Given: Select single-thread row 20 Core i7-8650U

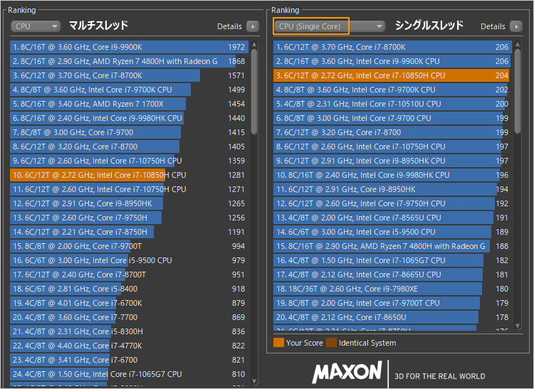Looking at the screenshot, I should [392, 317].
